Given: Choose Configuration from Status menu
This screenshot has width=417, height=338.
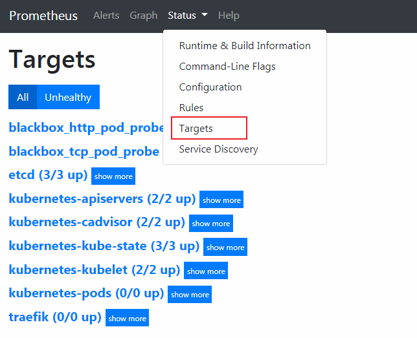Looking at the screenshot, I should (x=245, y=87).
